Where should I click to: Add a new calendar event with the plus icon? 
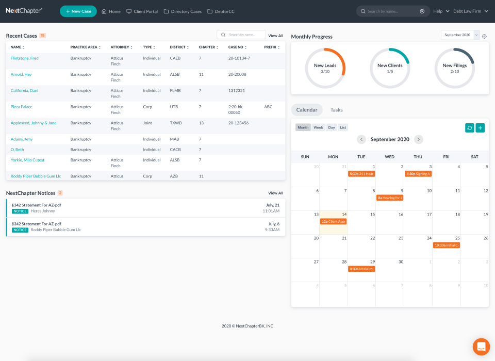(x=481, y=127)
